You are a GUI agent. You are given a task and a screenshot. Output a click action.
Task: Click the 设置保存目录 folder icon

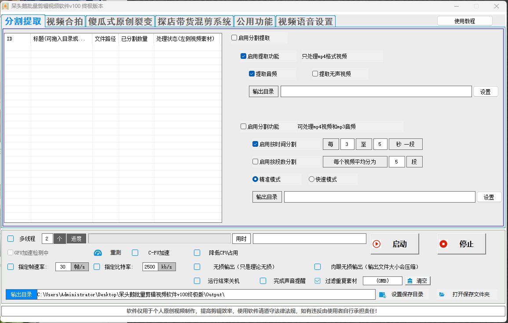coord(382,294)
